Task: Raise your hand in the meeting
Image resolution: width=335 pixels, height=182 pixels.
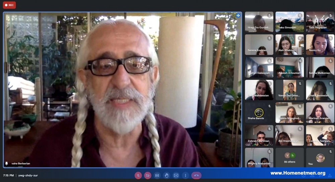Action: tap(166, 175)
